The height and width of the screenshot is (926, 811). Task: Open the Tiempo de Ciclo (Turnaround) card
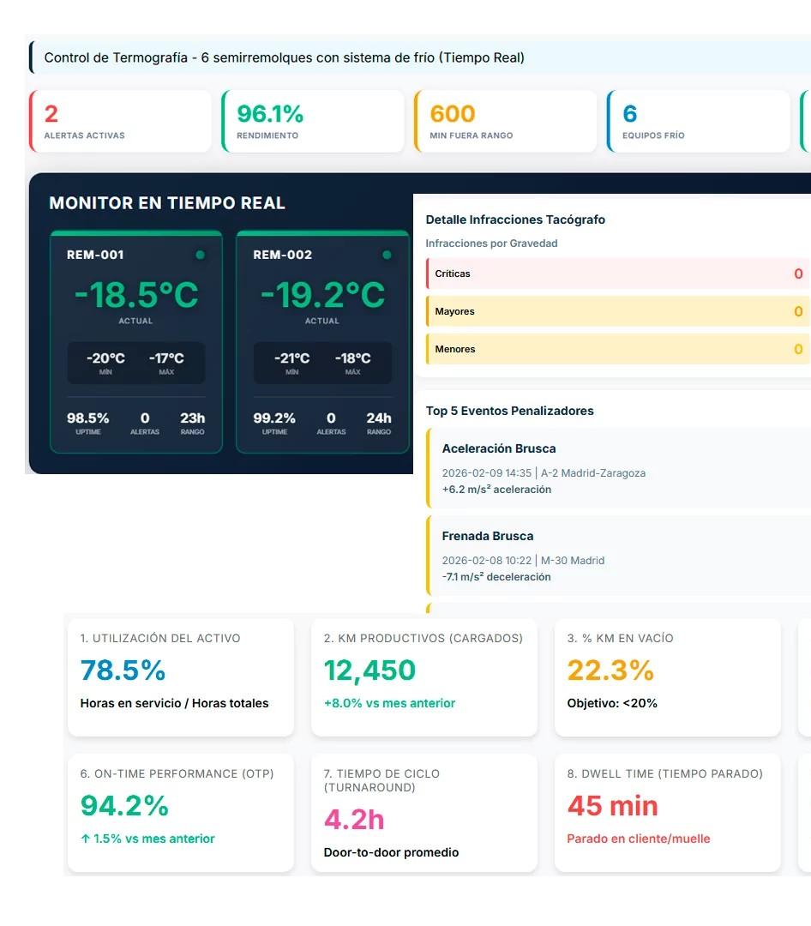pos(424,813)
